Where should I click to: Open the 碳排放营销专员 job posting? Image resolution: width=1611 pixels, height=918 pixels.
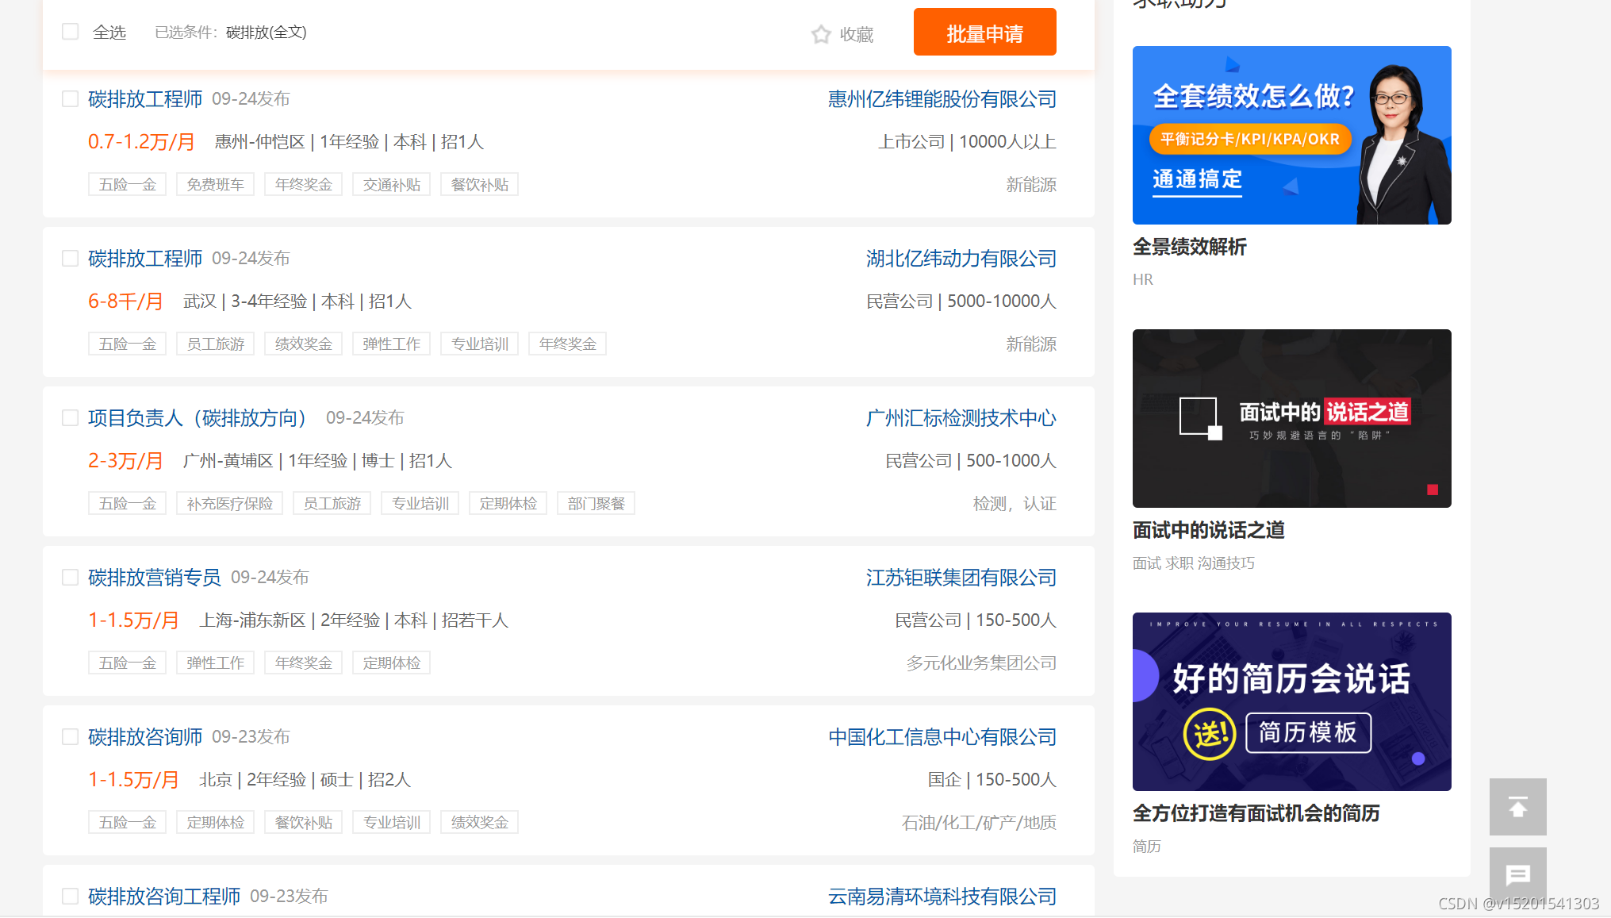point(155,577)
